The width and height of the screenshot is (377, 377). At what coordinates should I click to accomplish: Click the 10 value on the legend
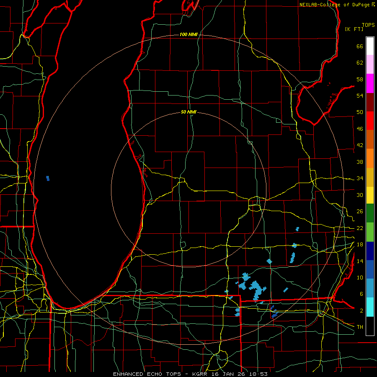(360, 278)
